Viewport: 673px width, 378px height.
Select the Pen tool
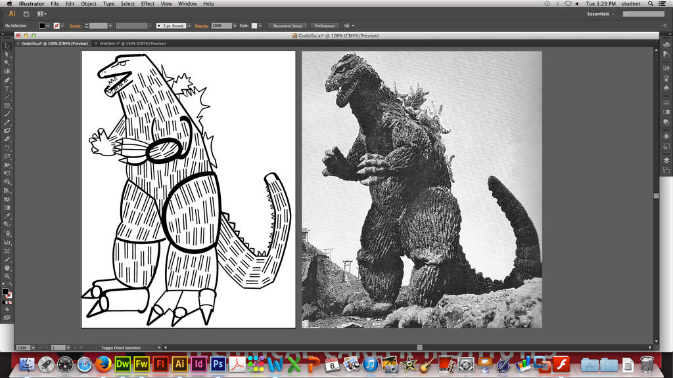point(7,80)
